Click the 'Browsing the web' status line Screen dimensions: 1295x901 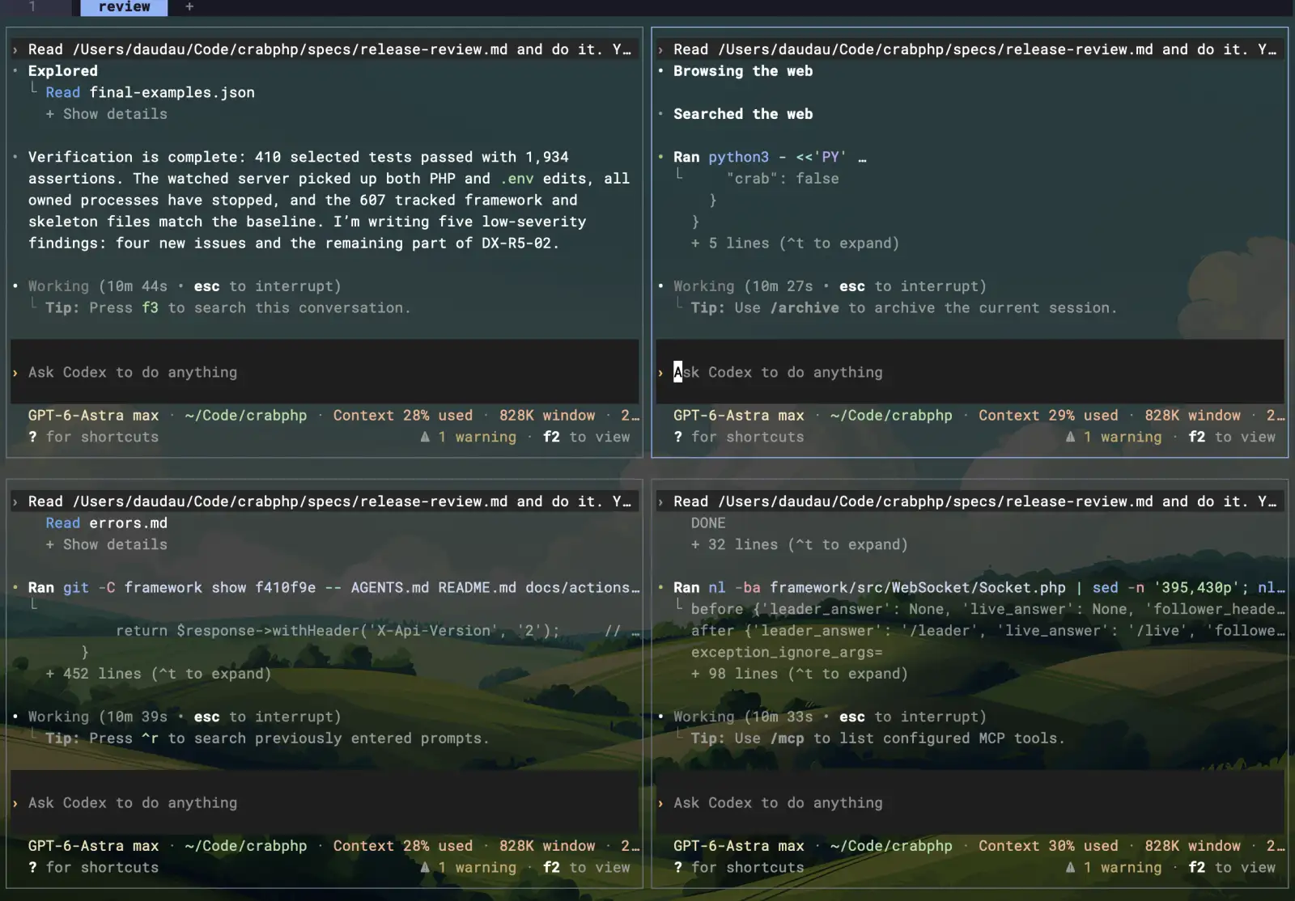[743, 71]
